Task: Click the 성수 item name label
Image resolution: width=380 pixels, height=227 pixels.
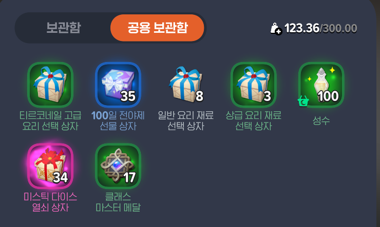Action: click(x=321, y=120)
